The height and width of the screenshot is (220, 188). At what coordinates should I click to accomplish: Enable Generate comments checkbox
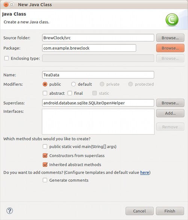tap(45, 180)
